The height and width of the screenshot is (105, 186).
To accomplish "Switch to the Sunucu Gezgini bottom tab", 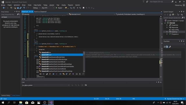I will [6, 95].
